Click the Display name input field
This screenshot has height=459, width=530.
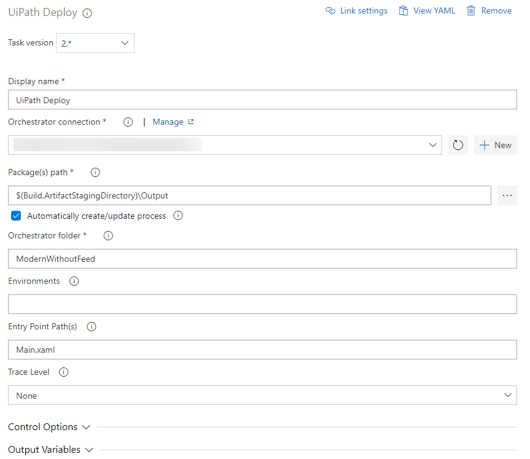click(263, 100)
